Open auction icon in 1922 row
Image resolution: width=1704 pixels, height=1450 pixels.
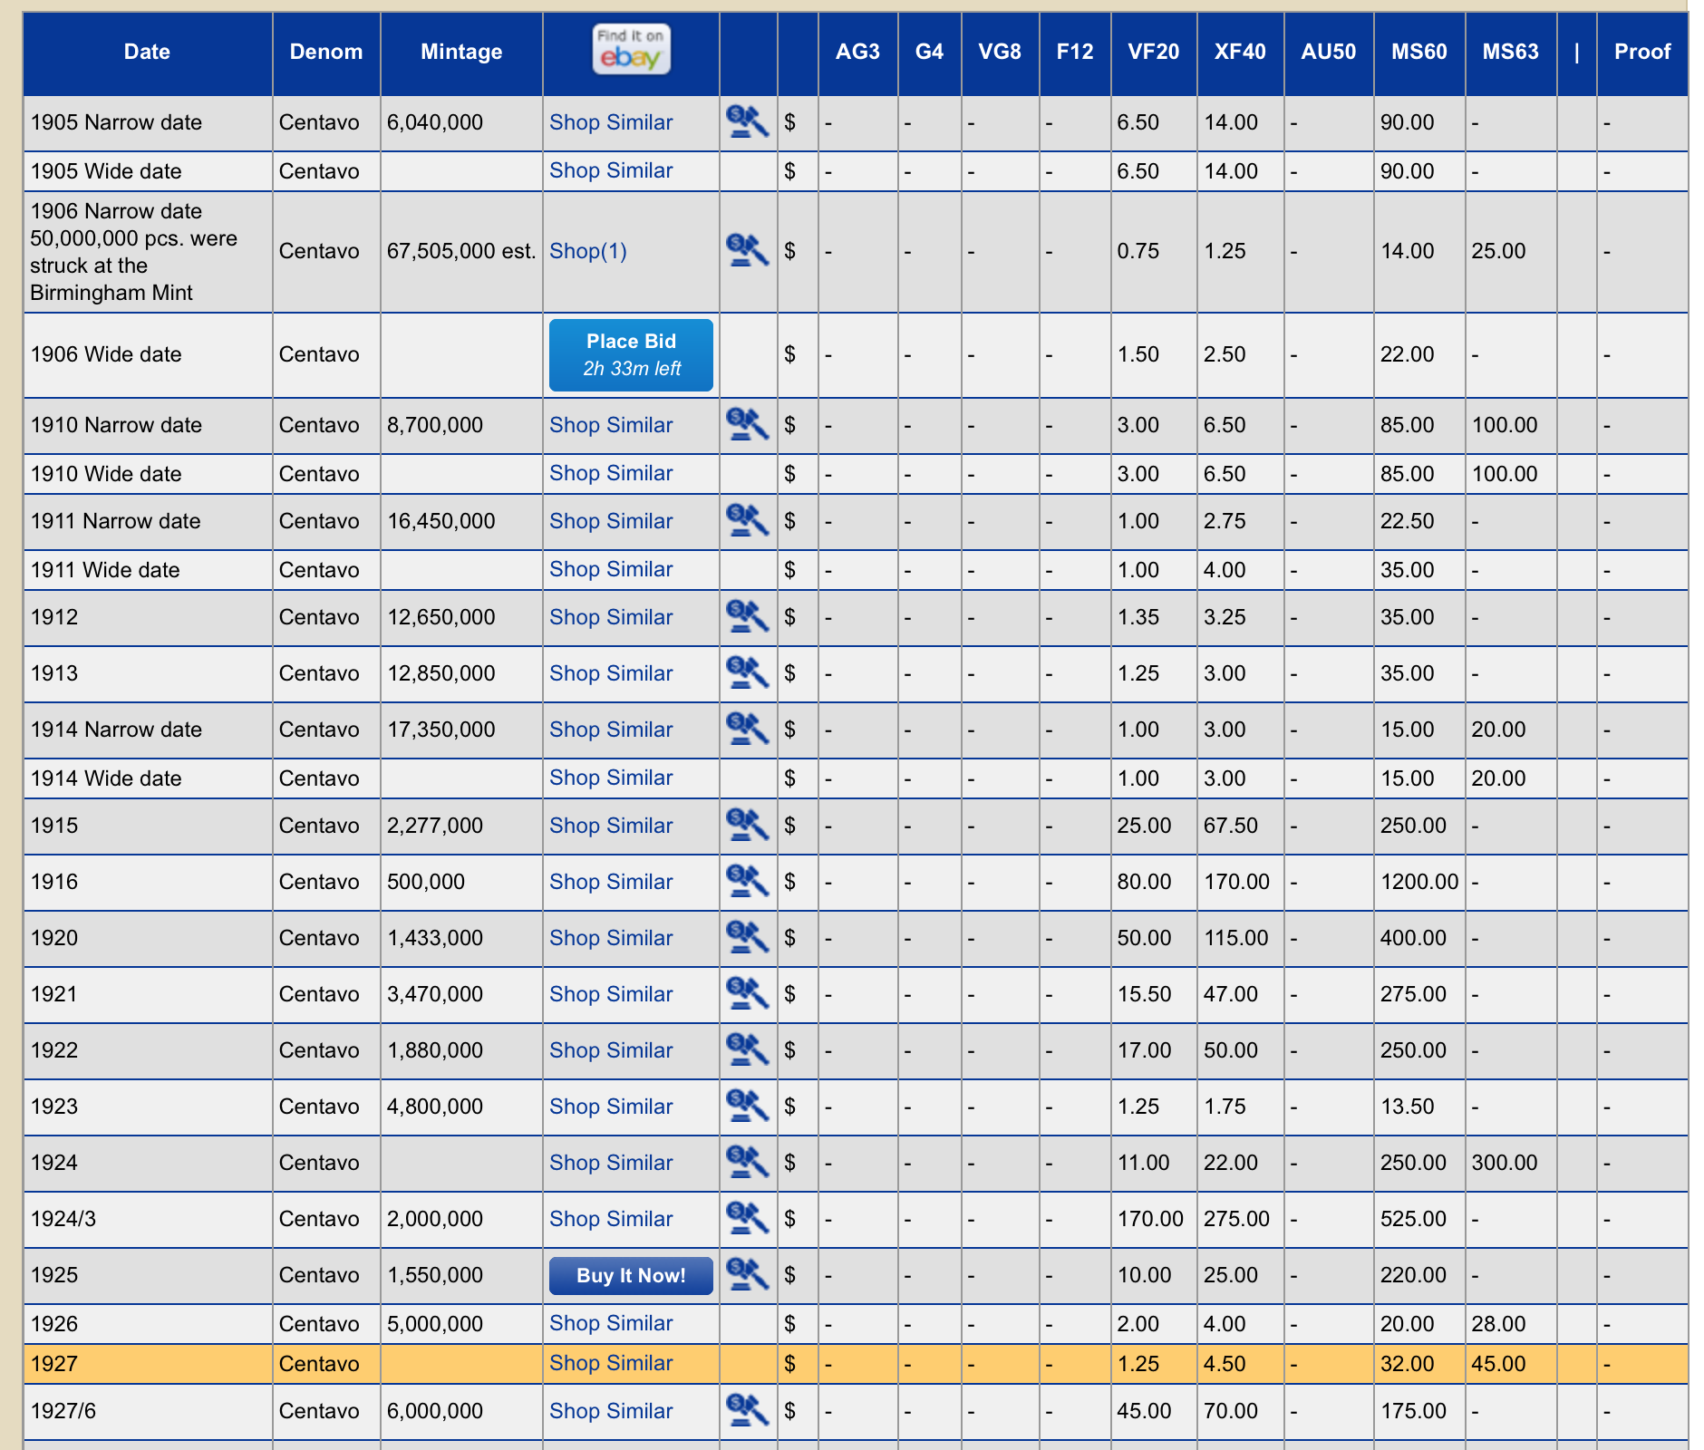(748, 1049)
